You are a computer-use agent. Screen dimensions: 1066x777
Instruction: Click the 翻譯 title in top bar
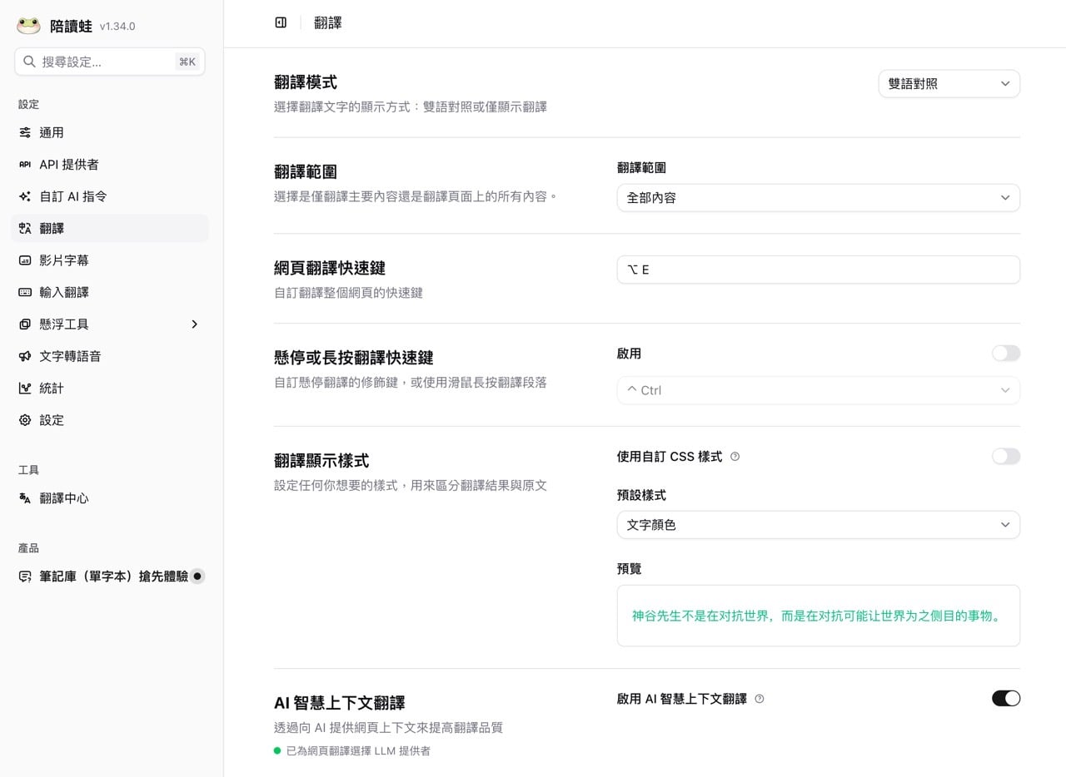point(328,23)
